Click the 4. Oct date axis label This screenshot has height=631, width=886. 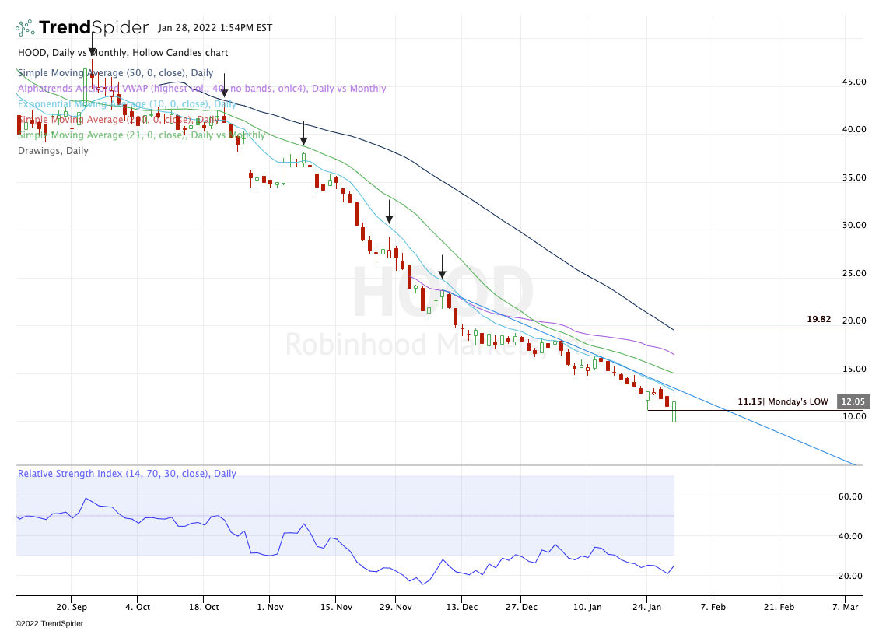click(138, 607)
